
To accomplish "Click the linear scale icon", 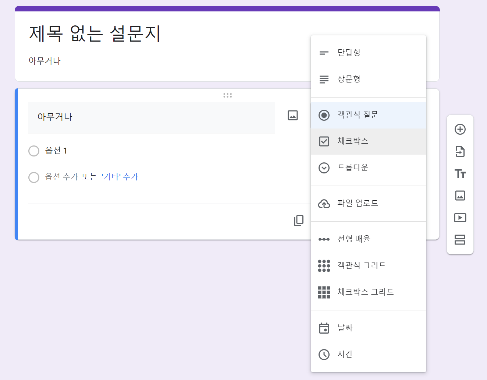I will [324, 239].
